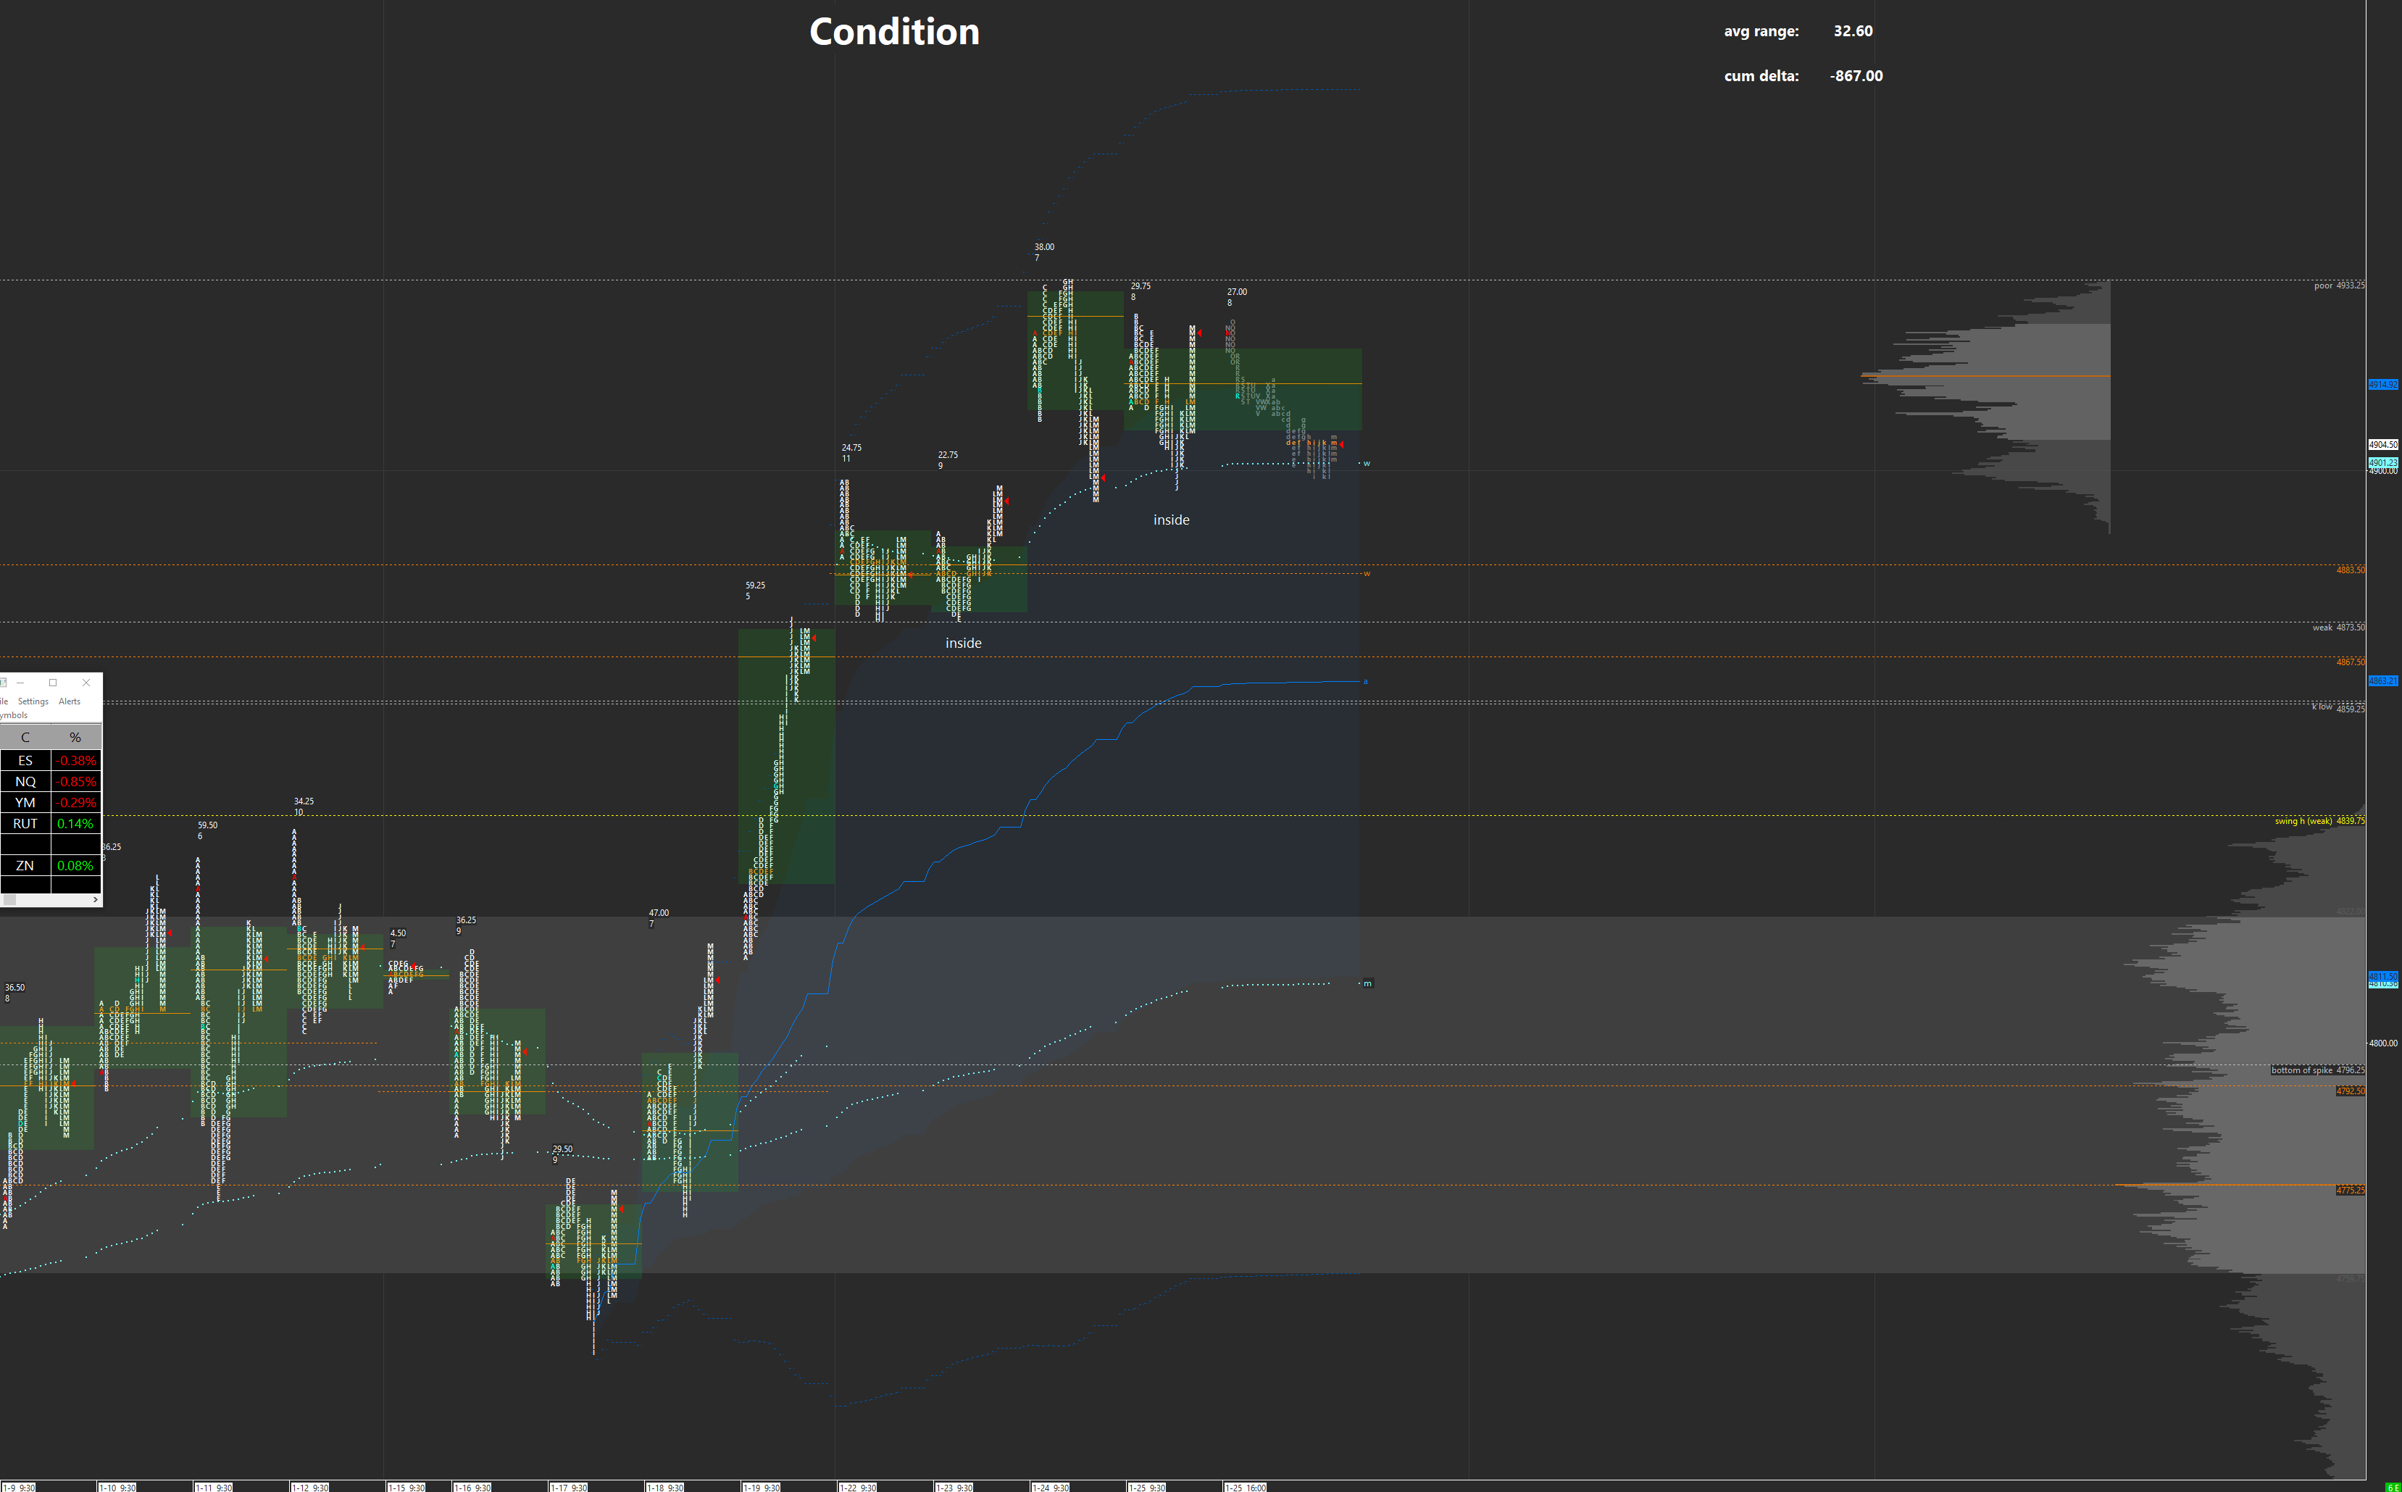Viewport: 2402px width, 1492px height.
Task: Open the Settings menu in the quote window
Action: click(33, 701)
